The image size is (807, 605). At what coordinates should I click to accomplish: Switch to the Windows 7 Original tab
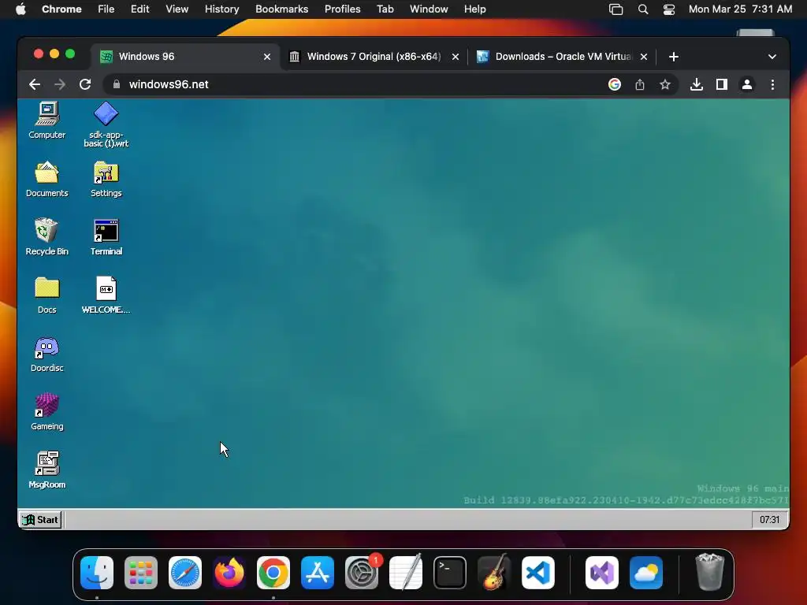374,57
